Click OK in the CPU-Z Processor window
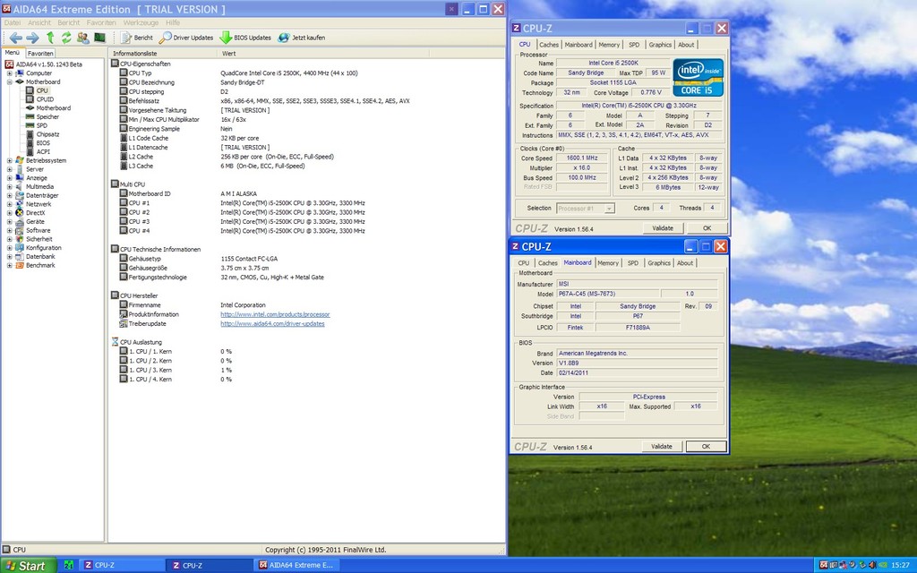 click(x=707, y=228)
